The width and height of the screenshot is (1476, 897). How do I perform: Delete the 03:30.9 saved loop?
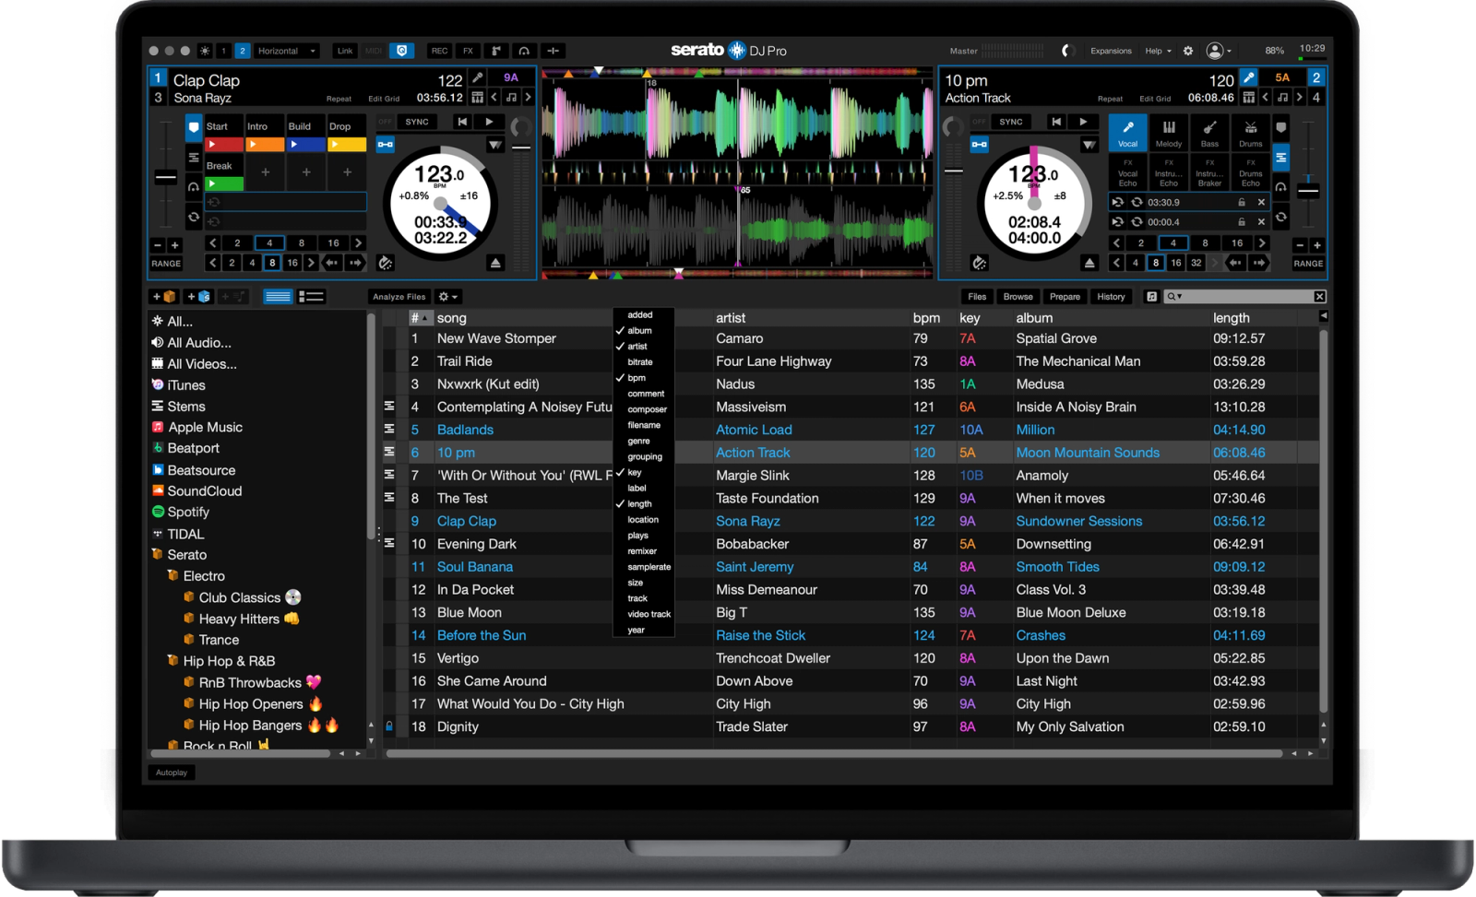(1261, 202)
